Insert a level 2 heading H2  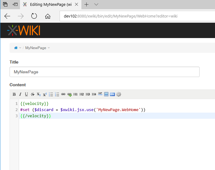[x=82, y=94]
